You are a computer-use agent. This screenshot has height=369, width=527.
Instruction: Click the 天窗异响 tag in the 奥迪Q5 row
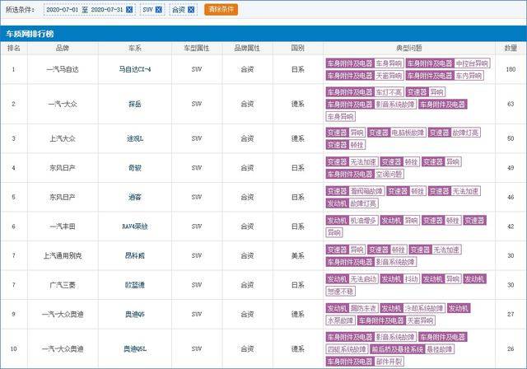tap(421, 320)
